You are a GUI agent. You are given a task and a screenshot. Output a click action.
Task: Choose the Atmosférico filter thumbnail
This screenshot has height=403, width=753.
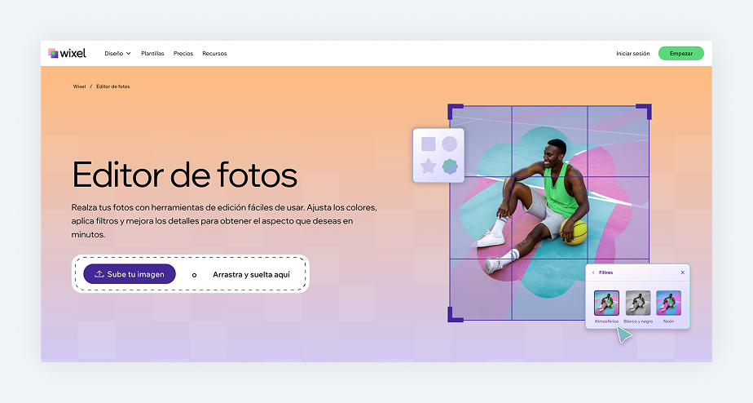click(x=606, y=303)
